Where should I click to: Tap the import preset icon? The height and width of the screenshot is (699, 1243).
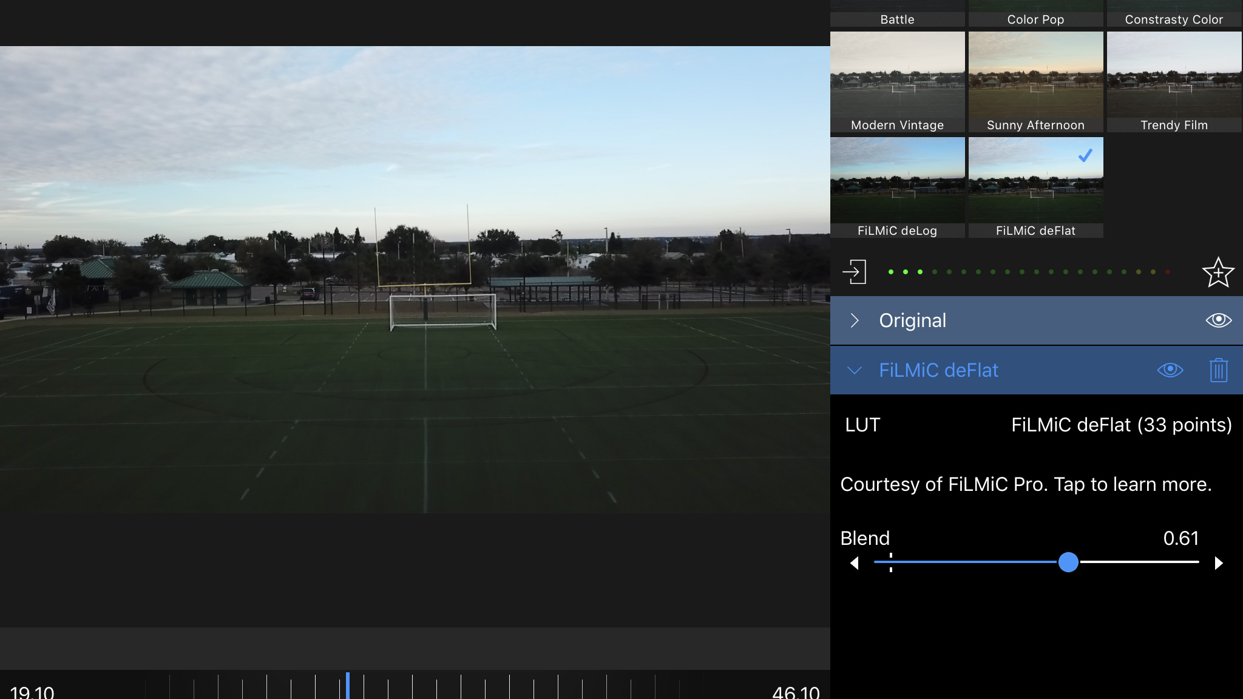pos(854,272)
